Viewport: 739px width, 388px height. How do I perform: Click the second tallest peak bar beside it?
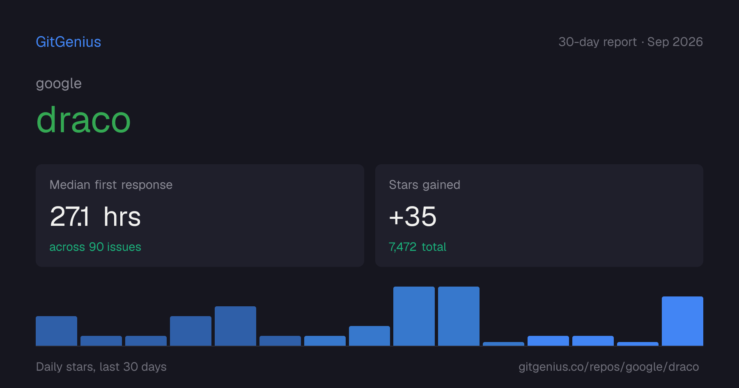point(459,316)
